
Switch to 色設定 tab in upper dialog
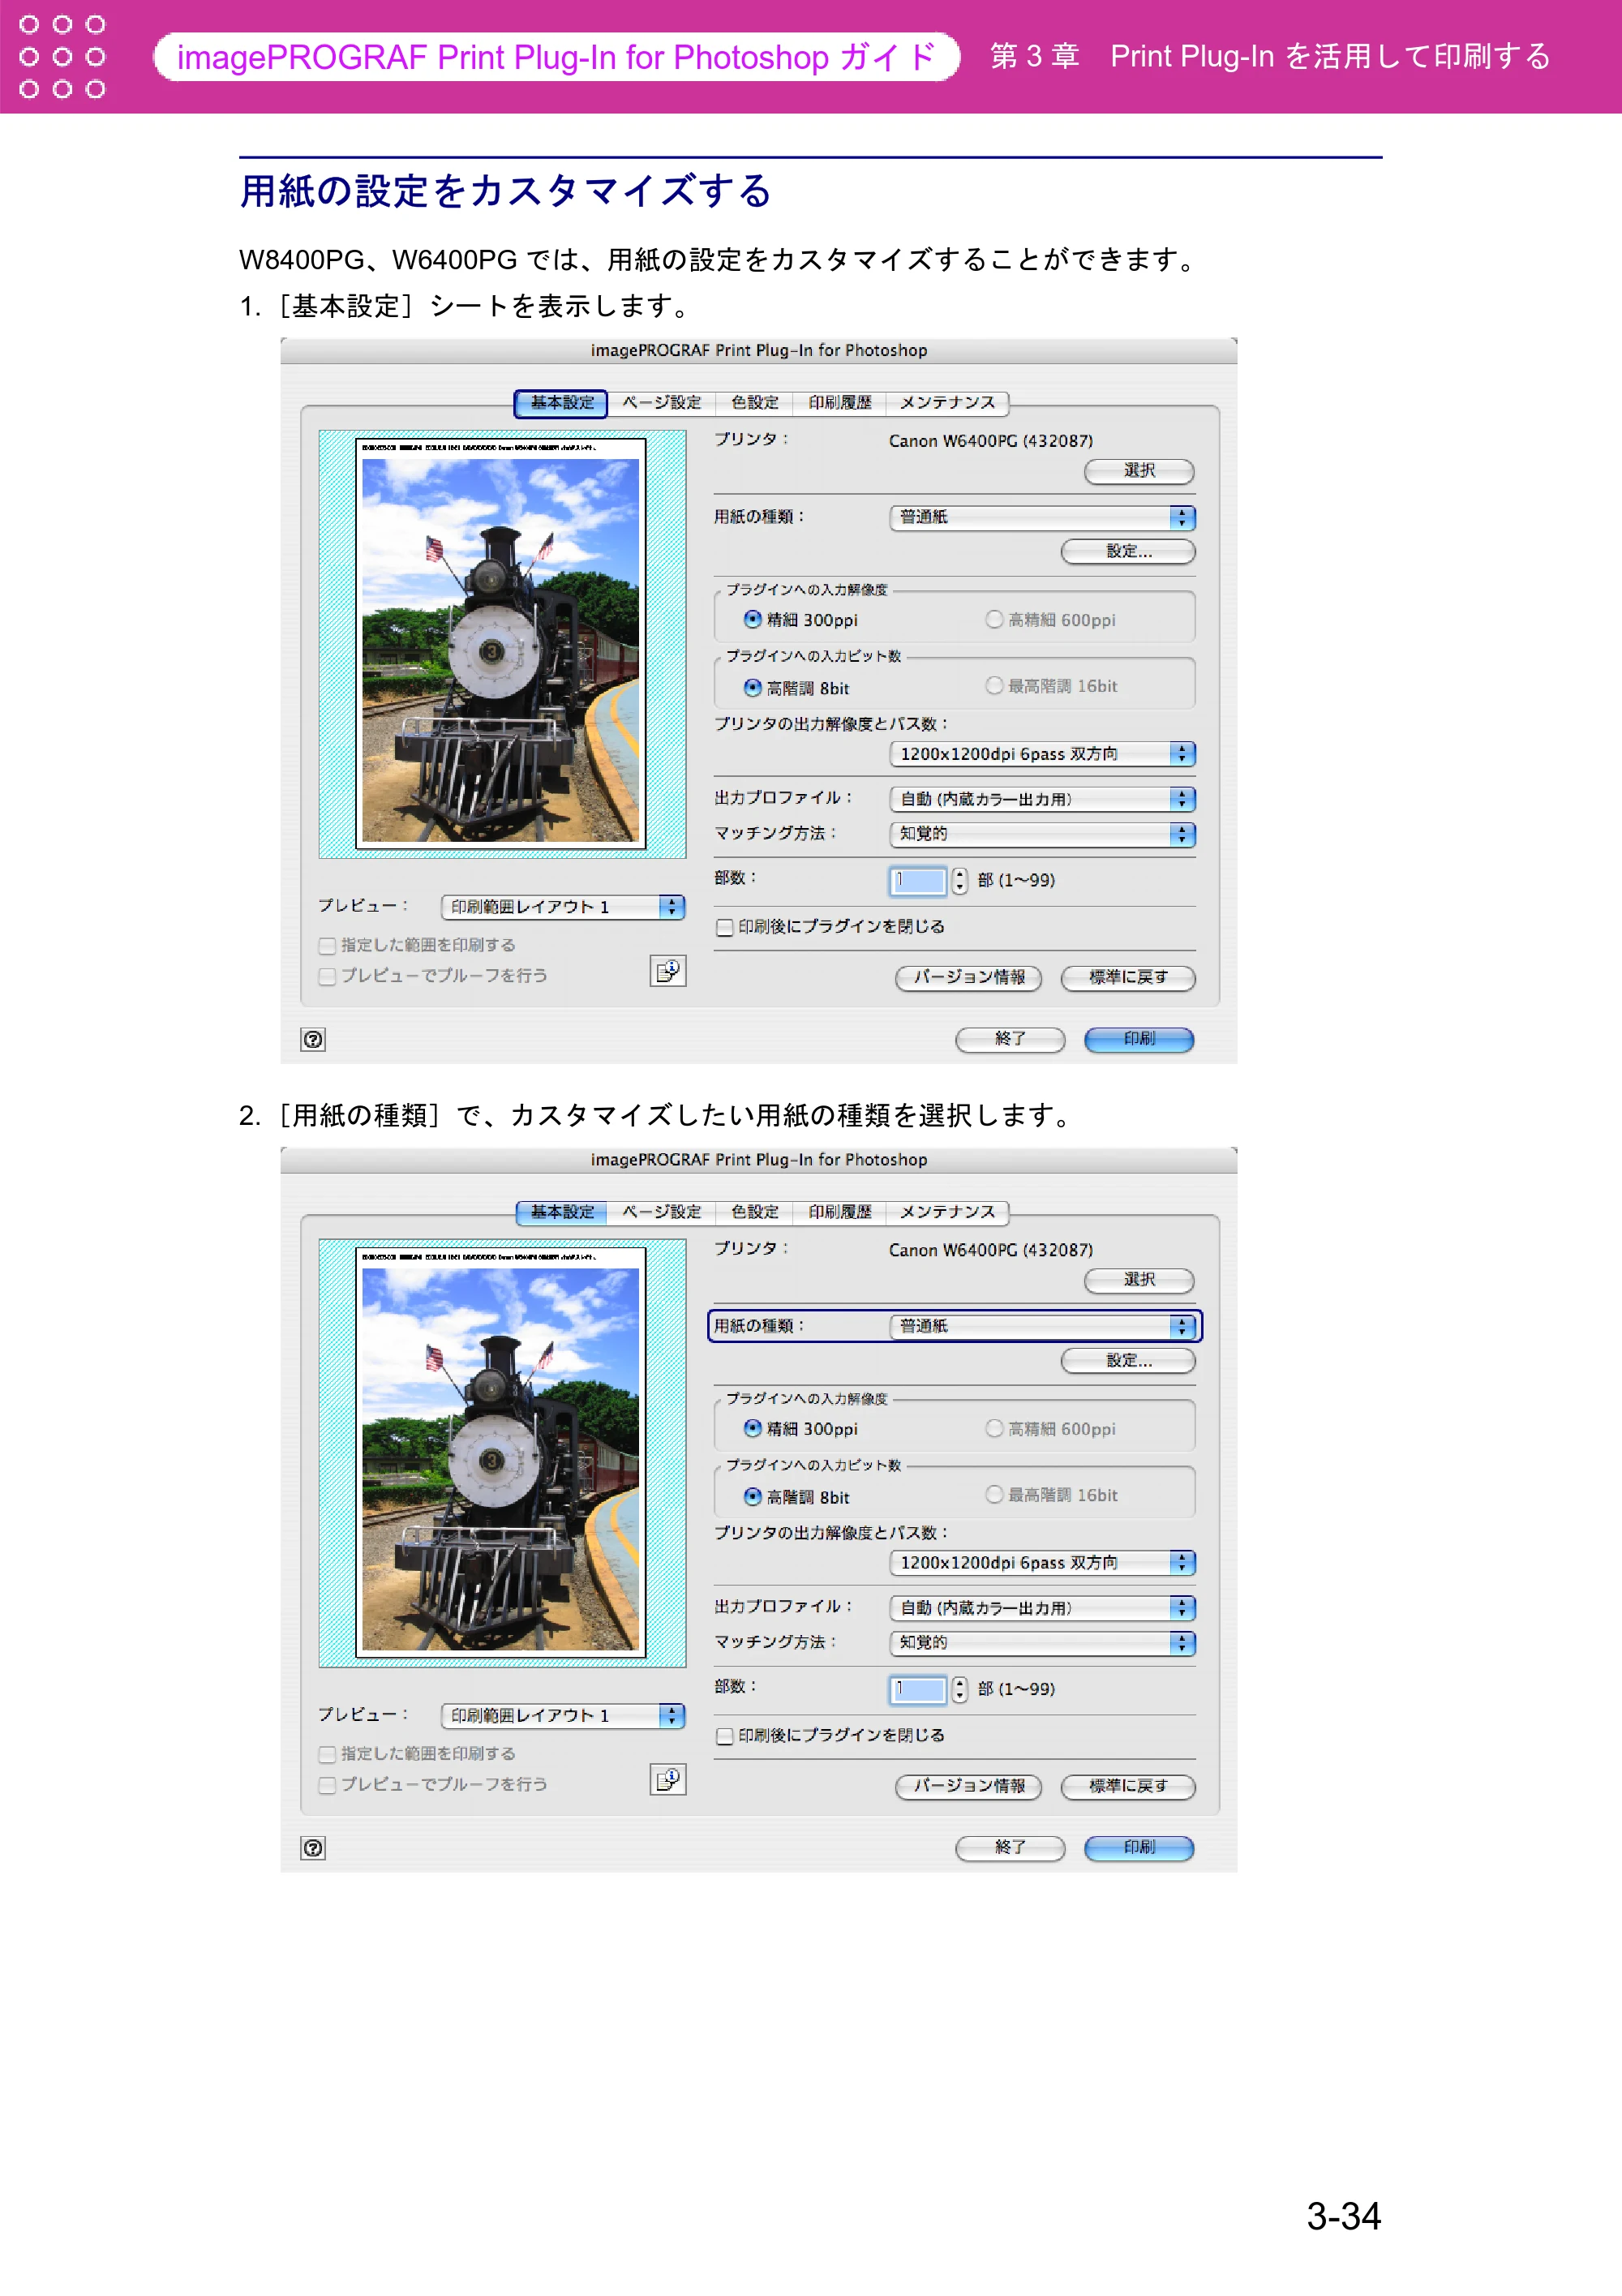[x=754, y=403]
